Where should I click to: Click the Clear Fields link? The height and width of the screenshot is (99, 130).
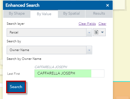(x=87, y=24)
